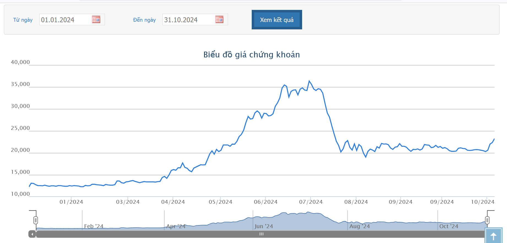
Task: Click the scroll-to-top arrow button
Action: [x=493, y=236]
